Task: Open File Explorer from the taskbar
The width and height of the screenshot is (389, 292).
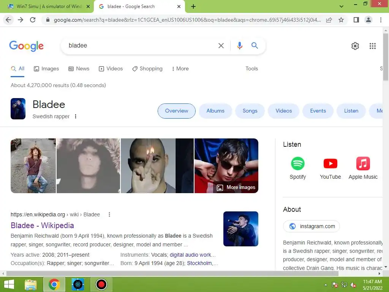Action: pyautogui.click(x=31, y=284)
